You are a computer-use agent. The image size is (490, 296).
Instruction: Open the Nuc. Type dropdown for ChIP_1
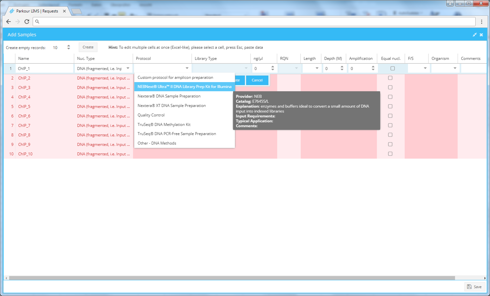click(128, 68)
